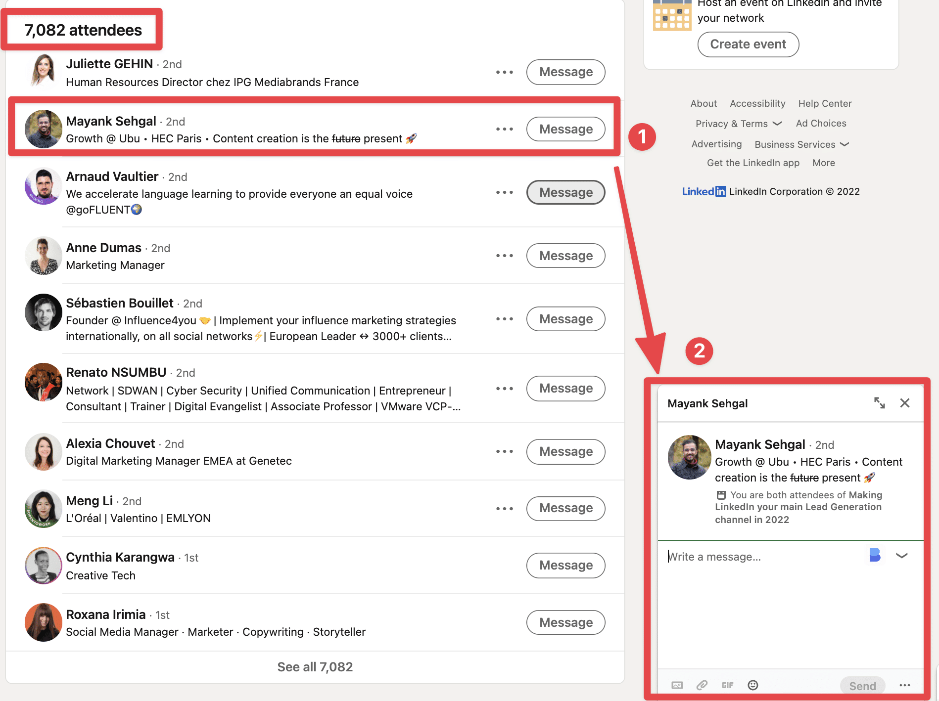Expand Business Services dropdown
The image size is (939, 701).
(x=802, y=144)
